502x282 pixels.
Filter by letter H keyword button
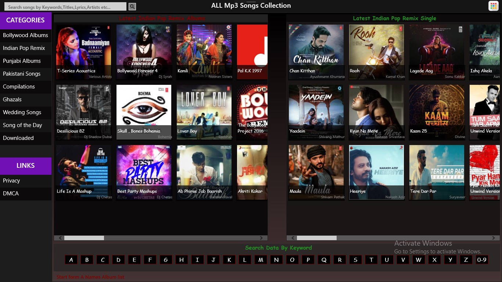(x=182, y=260)
